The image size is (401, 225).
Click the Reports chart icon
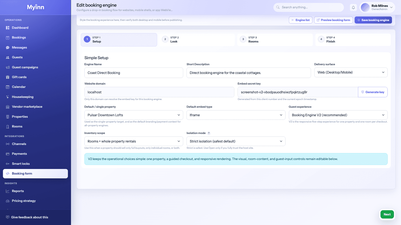click(8, 191)
